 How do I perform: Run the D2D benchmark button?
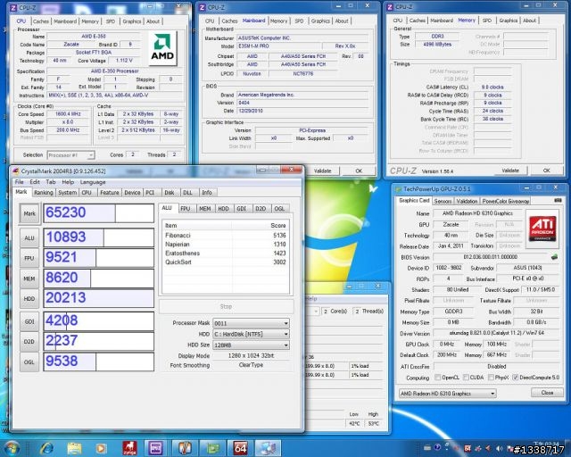(x=29, y=342)
